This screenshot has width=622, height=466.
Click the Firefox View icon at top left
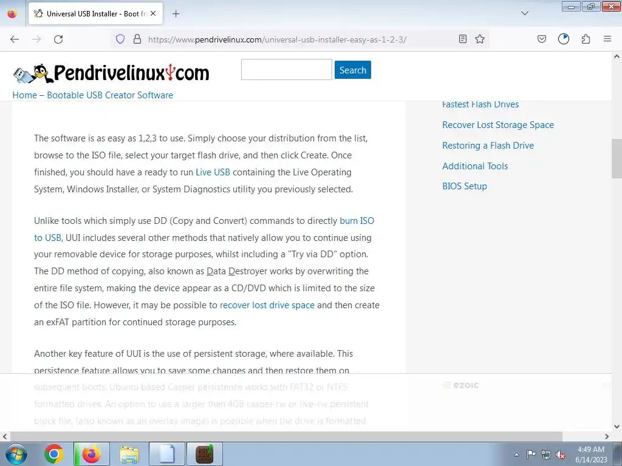12,14
